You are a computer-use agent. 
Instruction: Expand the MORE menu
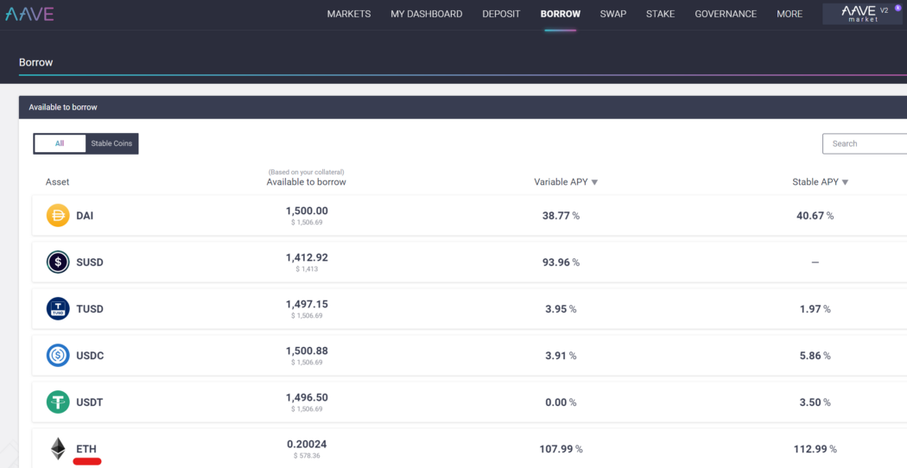790,14
